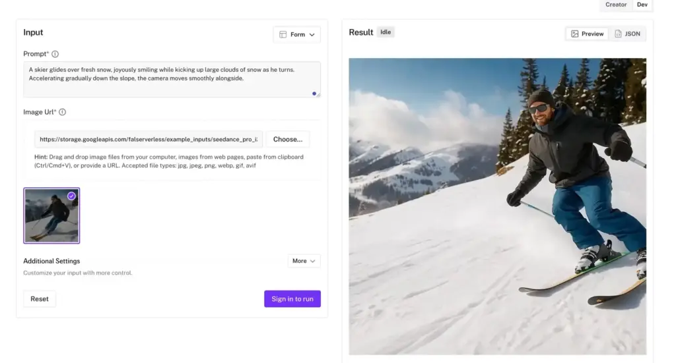The image size is (676, 363).
Task: Click the blue dot in the prompt box corner
Action: coord(314,94)
